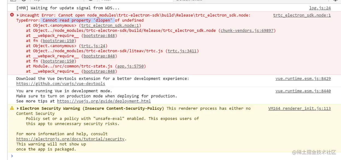This screenshot has width=341, height=160.
Task: Click "This warning will not show up" line
Action: (51, 144)
